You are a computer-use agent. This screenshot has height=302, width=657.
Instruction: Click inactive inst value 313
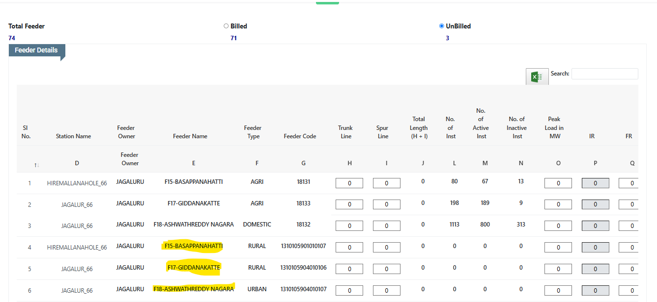tap(521, 225)
